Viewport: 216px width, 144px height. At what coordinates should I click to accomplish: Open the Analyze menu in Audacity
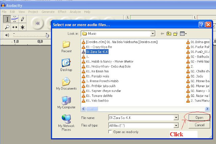pyautogui.click(x=75, y=12)
